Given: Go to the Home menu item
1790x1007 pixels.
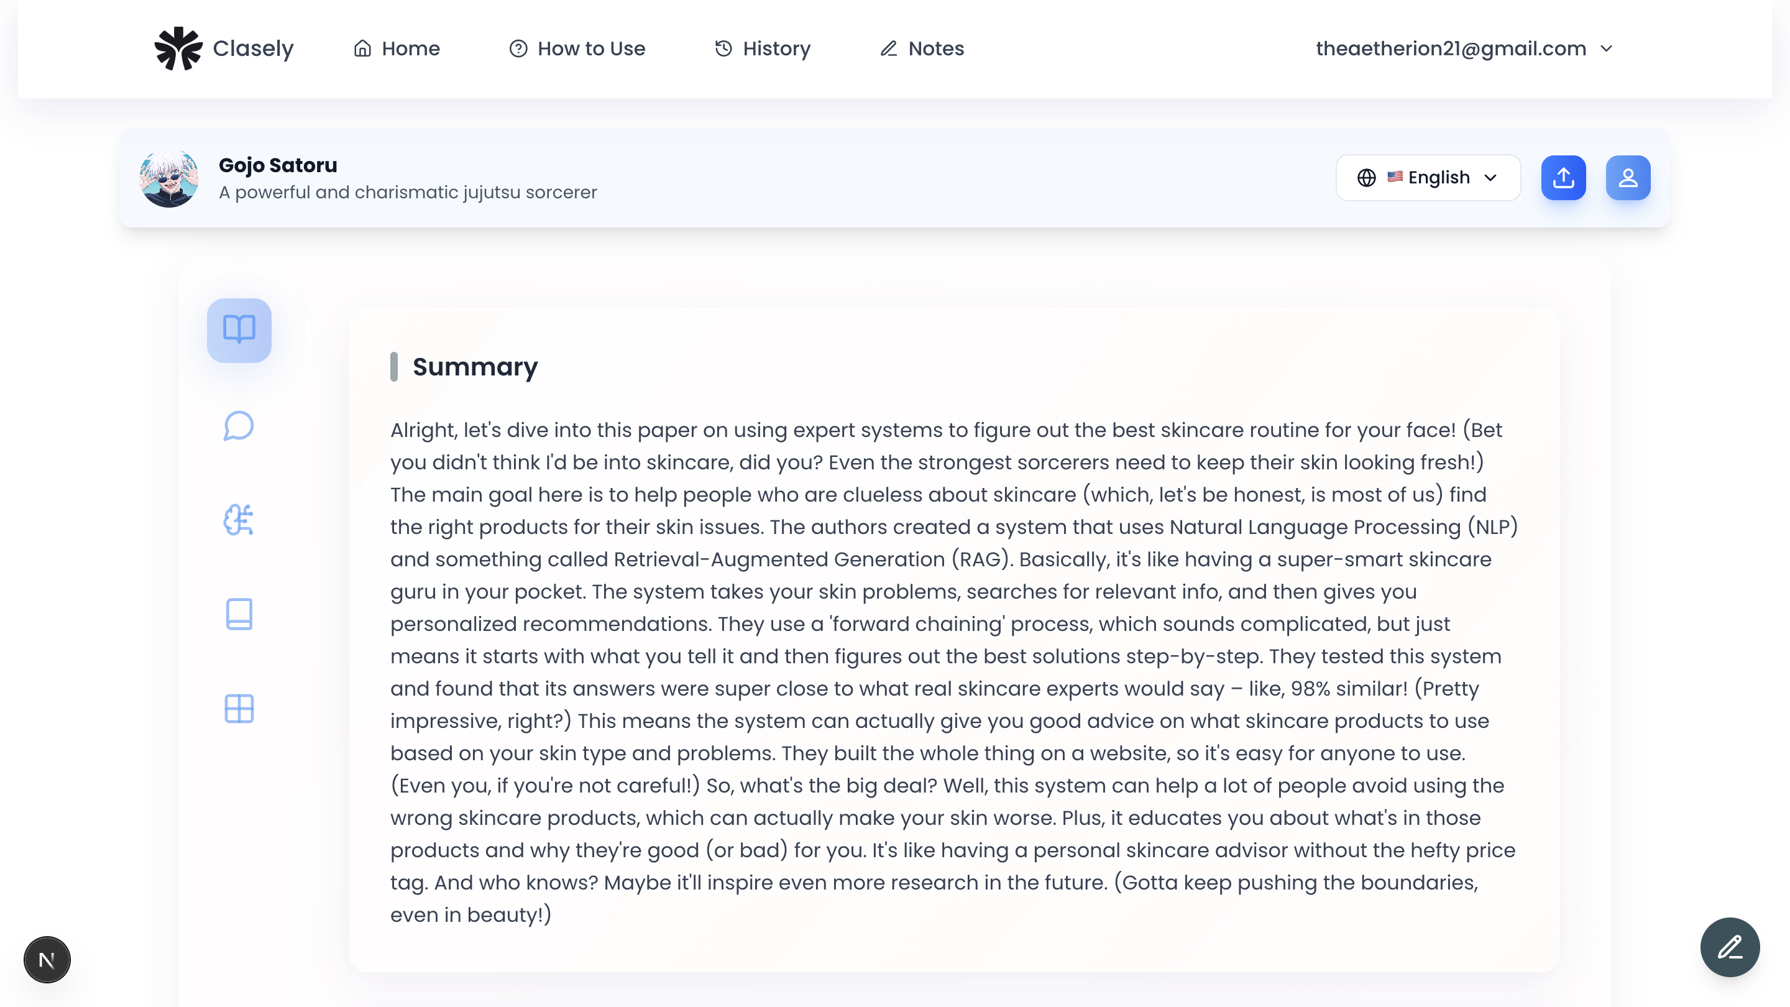Looking at the screenshot, I should (x=396, y=48).
